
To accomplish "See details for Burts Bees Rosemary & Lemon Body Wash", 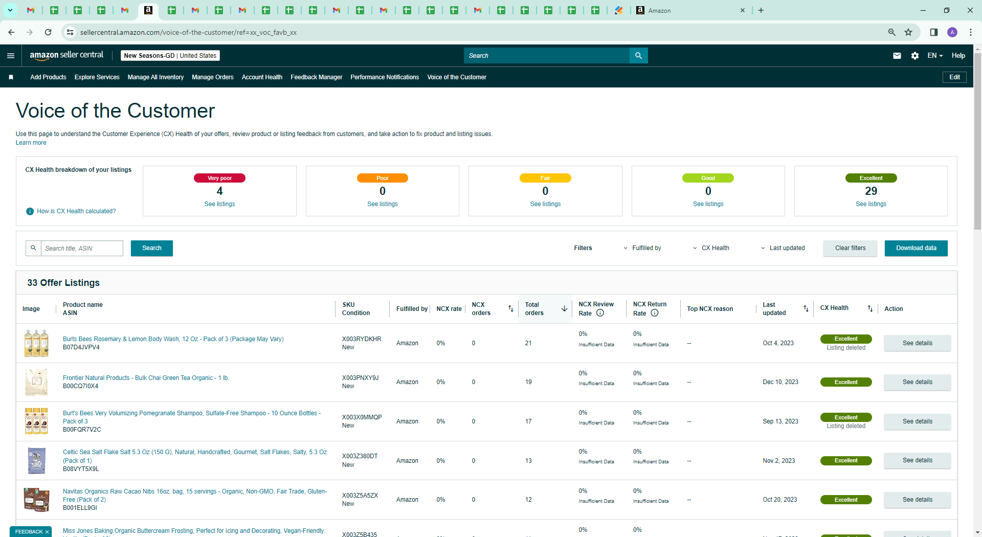I will point(918,343).
